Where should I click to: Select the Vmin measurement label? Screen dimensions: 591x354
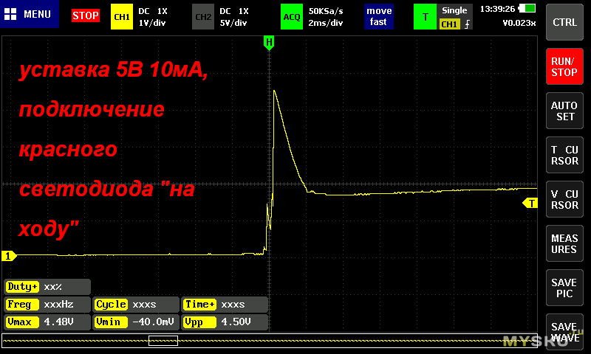111,322
